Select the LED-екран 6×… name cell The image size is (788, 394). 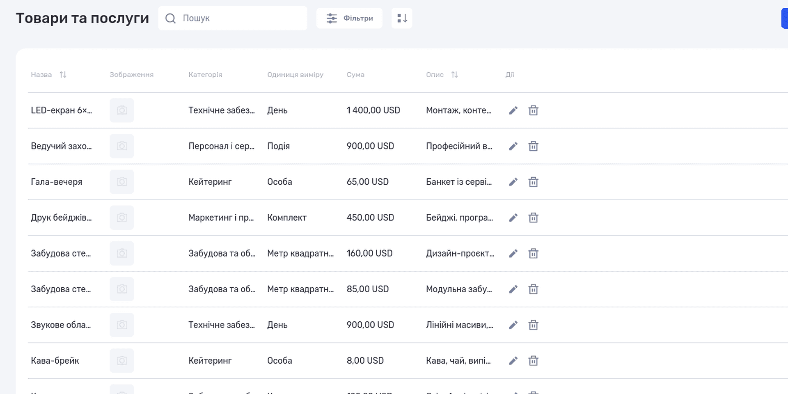tap(62, 110)
